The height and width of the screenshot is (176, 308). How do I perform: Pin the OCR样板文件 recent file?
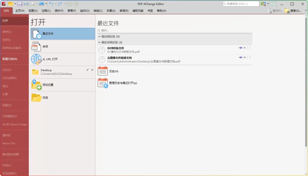pos(241,47)
